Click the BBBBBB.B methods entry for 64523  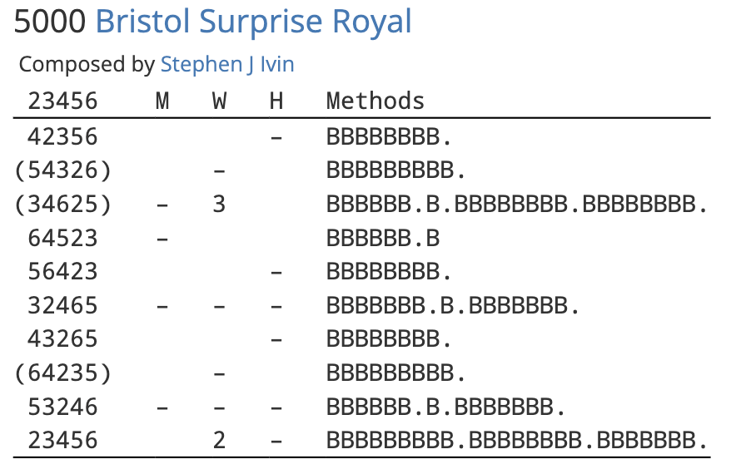coord(382,239)
